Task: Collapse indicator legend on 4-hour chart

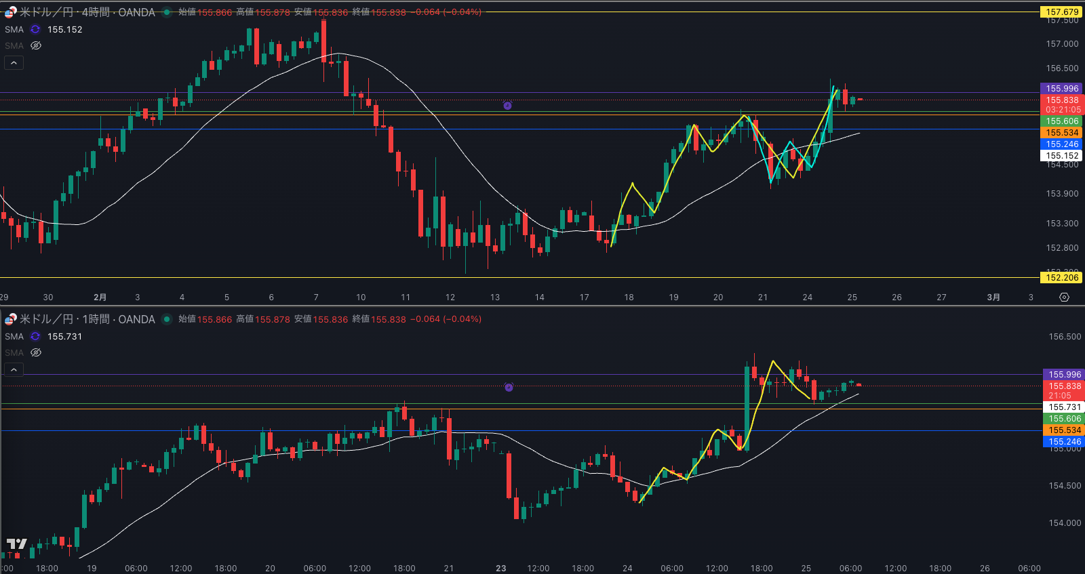Action: click(14, 63)
